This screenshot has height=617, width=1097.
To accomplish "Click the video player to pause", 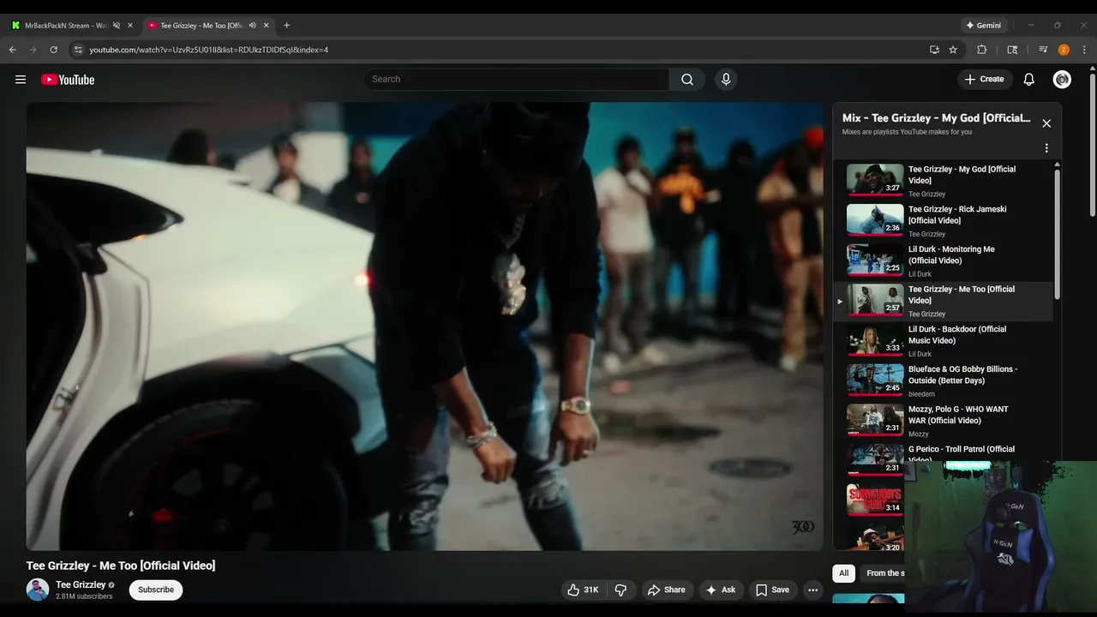I will pyautogui.click(x=425, y=326).
